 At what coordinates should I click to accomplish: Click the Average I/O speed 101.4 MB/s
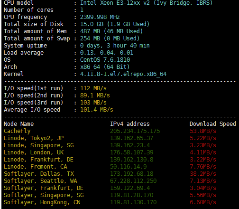[x=97, y=110]
